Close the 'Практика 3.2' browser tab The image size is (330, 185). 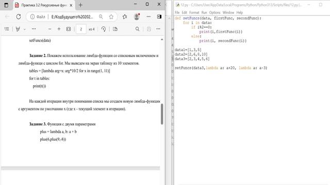coord(71,5)
